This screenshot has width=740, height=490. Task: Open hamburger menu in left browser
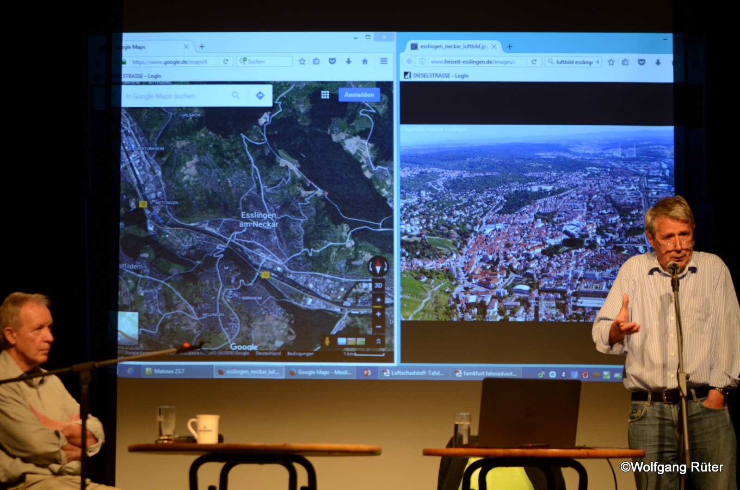(384, 61)
